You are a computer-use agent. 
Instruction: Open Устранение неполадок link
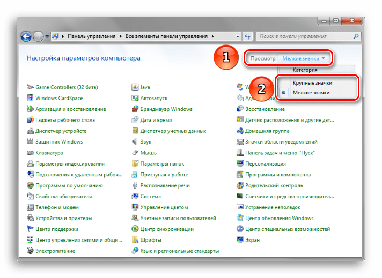(x=273, y=207)
